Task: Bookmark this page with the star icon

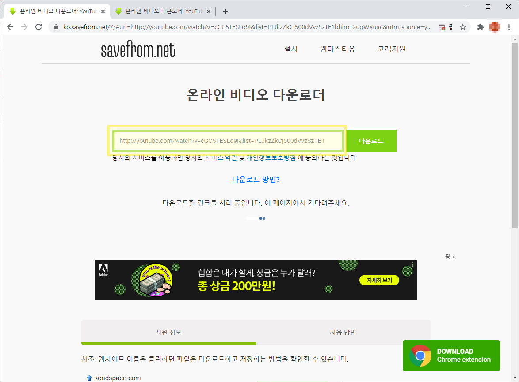Action: (463, 27)
